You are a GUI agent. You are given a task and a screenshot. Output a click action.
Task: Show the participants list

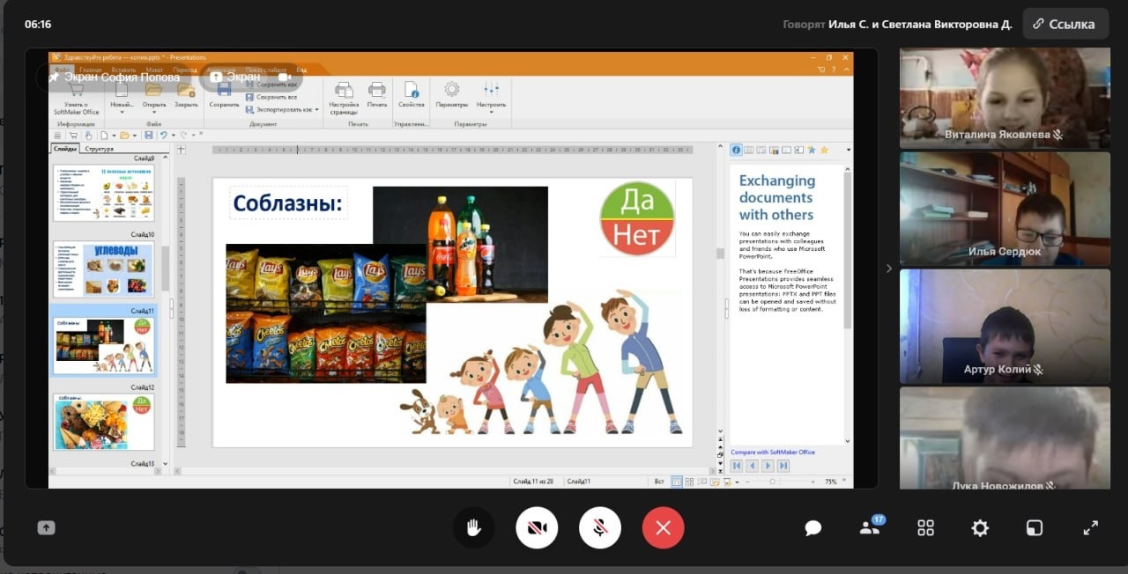coord(870,527)
